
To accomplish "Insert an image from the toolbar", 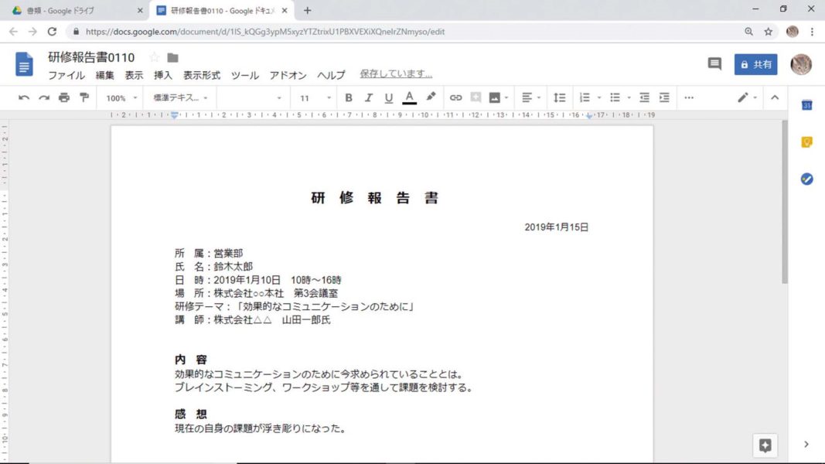I will (x=495, y=98).
